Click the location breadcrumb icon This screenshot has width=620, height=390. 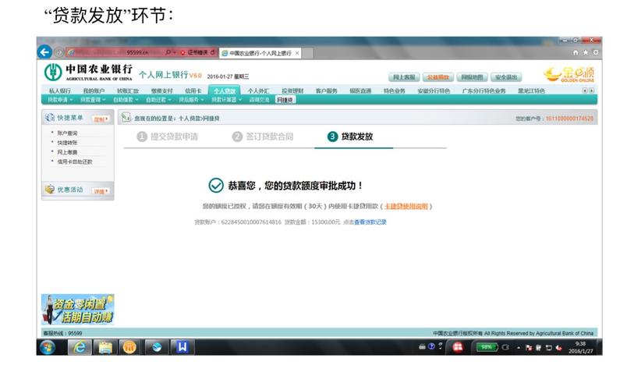126,118
